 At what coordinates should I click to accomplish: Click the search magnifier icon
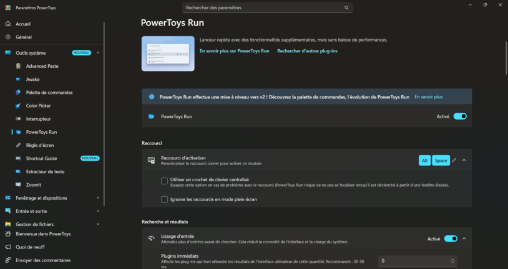346,7
